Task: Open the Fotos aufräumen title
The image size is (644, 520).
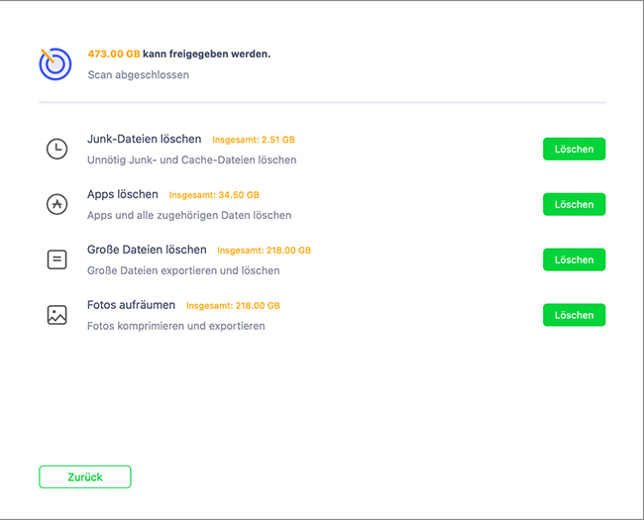Action: tap(132, 305)
